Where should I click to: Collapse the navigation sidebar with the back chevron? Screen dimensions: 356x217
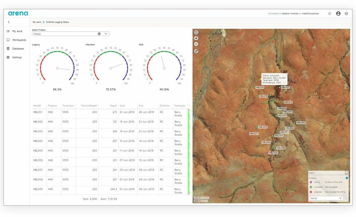[x=8, y=22]
